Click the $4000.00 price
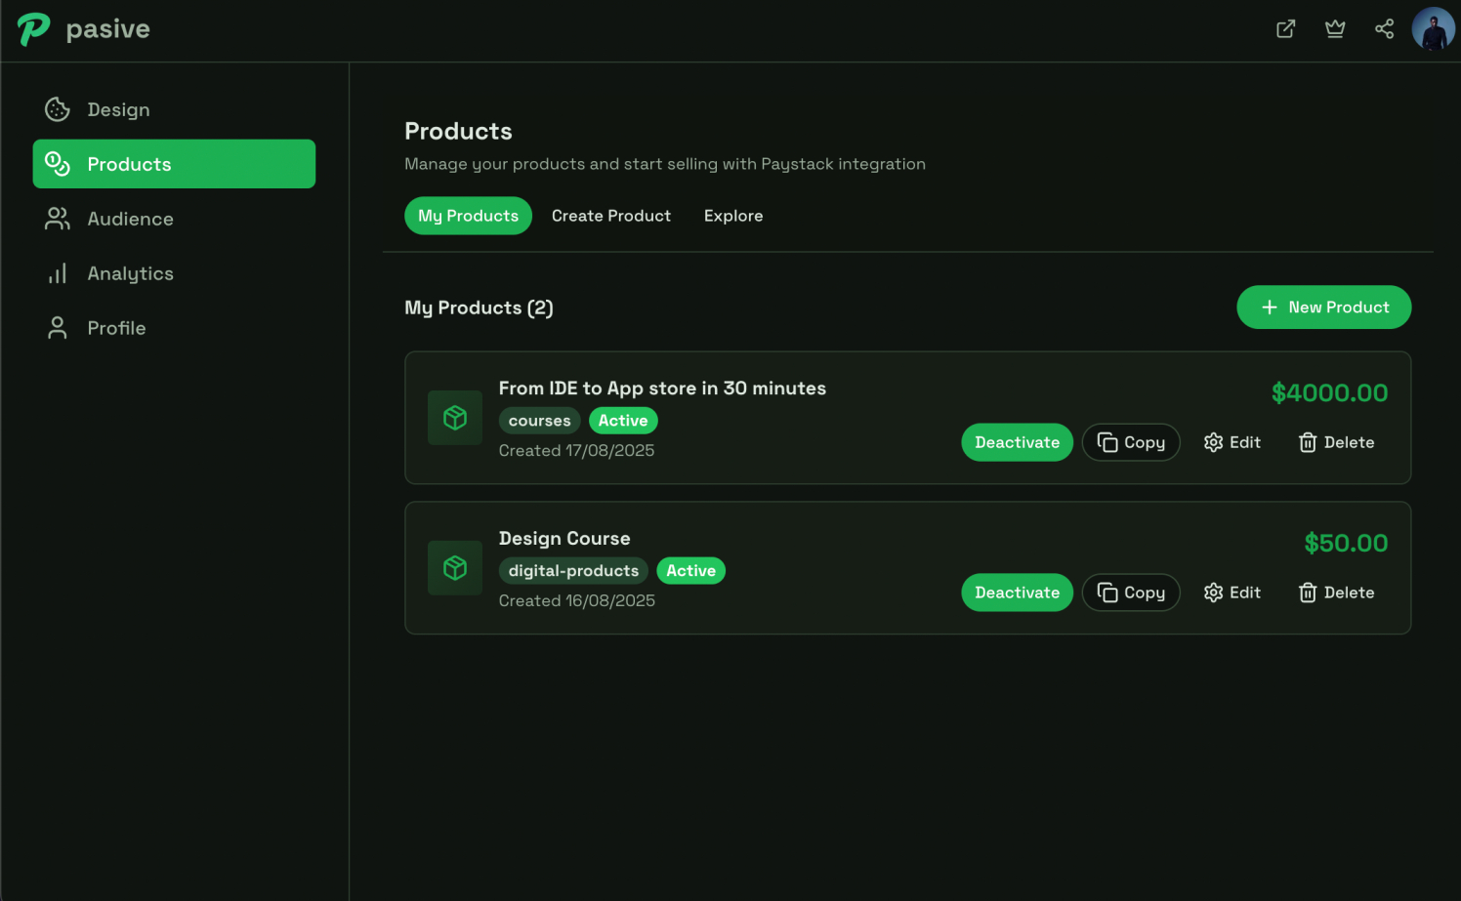Screen dimensions: 1461x901 point(1329,393)
